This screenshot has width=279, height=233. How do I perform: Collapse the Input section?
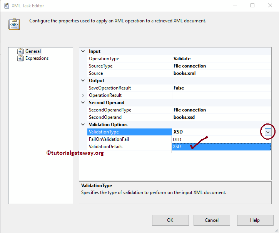pos(83,51)
